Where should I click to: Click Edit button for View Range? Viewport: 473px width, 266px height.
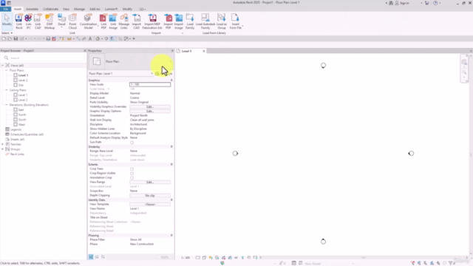click(150, 183)
